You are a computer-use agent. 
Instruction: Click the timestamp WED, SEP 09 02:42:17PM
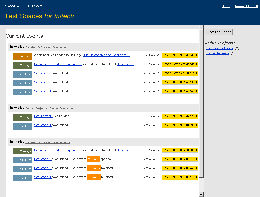pyautogui.click(x=180, y=116)
